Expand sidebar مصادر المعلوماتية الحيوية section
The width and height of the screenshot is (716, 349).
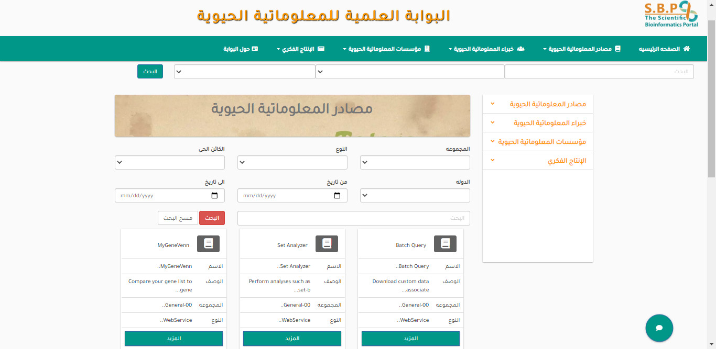(x=538, y=104)
